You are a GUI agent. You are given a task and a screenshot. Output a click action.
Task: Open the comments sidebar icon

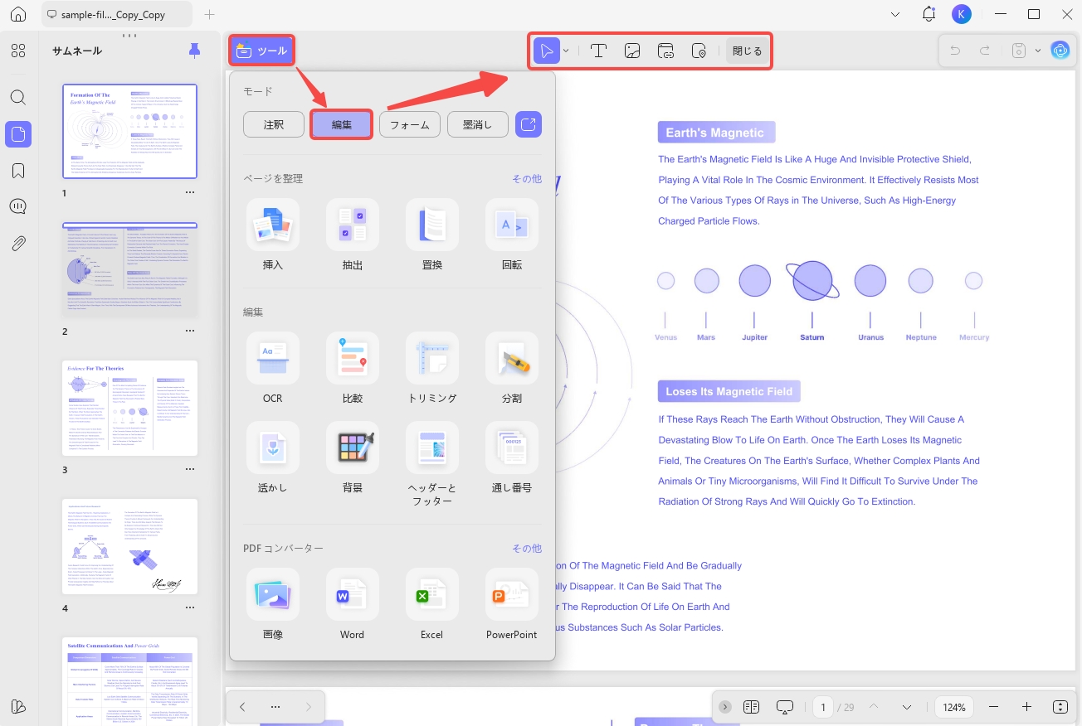pyautogui.click(x=18, y=206)
